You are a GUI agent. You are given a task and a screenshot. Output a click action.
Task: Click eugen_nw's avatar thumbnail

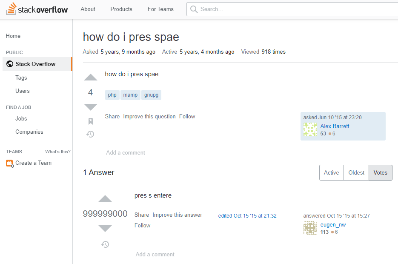pos(310,228)
